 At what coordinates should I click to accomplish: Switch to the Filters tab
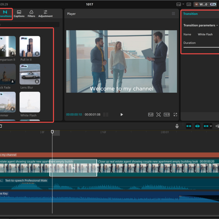tap(31, 13)
